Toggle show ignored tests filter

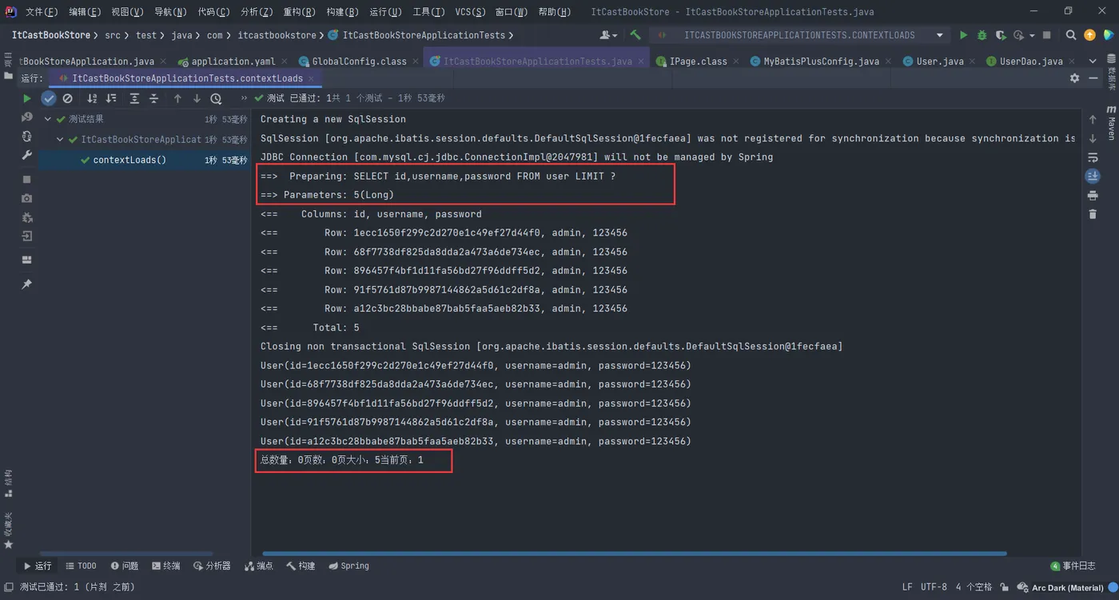(68, 98)
